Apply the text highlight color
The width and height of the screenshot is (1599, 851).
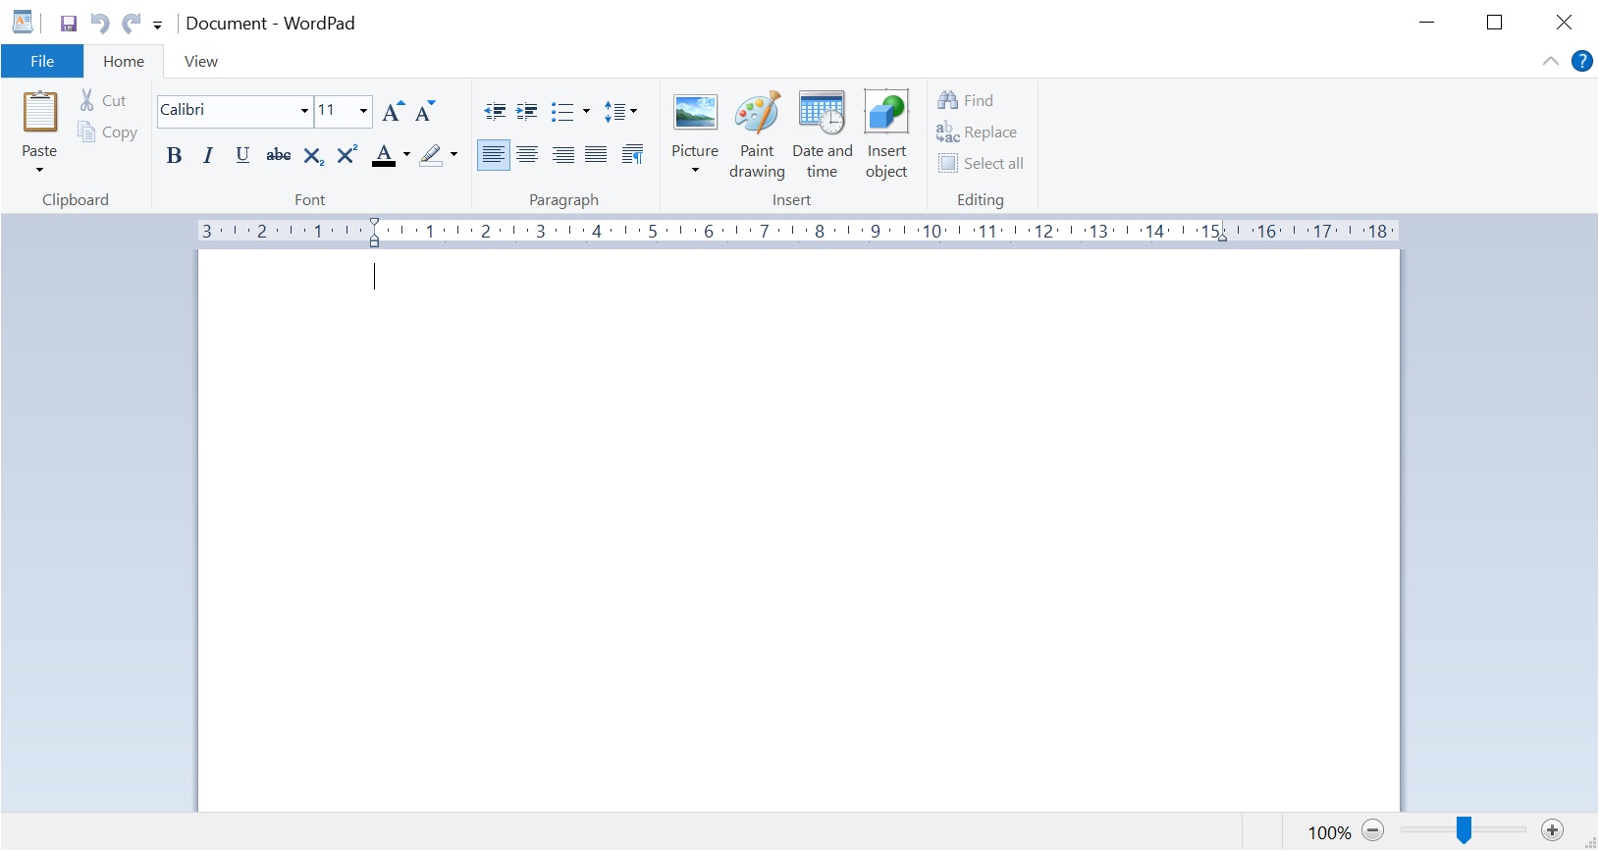pyautogui.click(x=431, y=155)
